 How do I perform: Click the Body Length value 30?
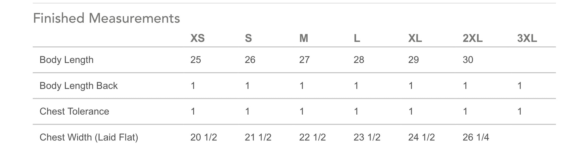pyautogui.click(x=468, y=60)
